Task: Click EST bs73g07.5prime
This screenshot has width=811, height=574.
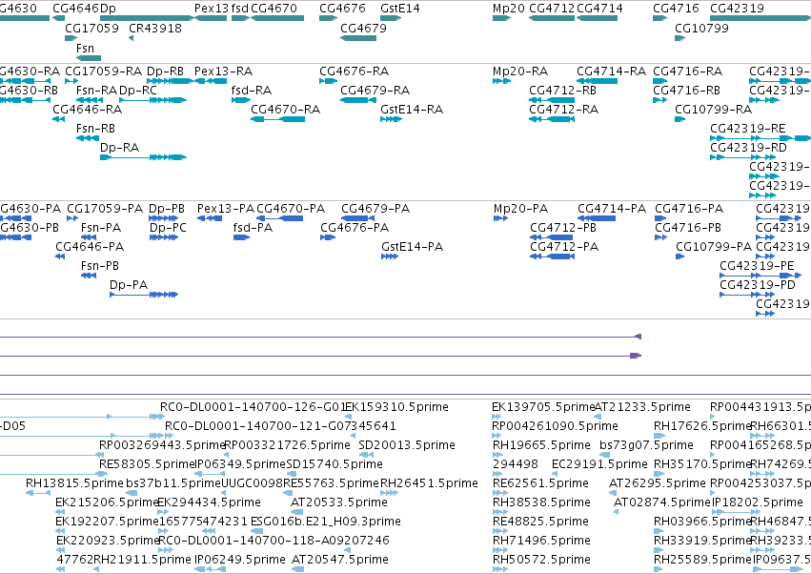Action: tap(646, 445)
